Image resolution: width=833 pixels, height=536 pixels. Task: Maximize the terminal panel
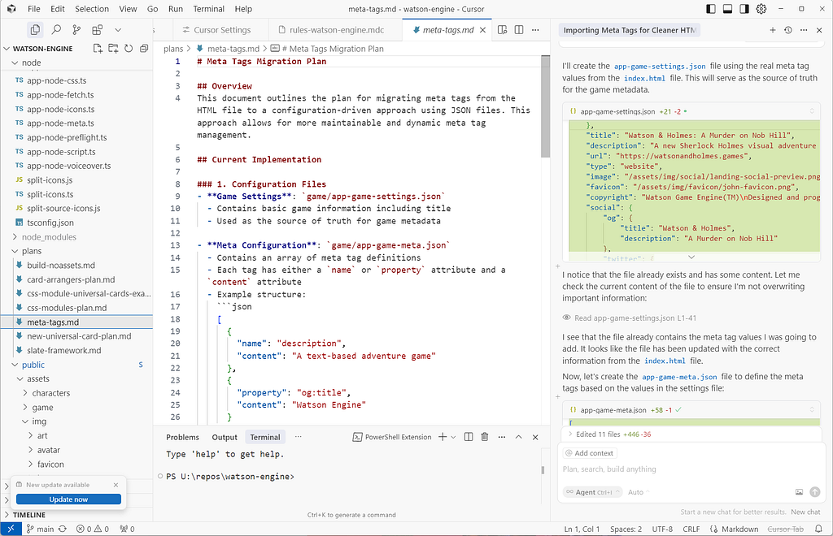[518, 437]
